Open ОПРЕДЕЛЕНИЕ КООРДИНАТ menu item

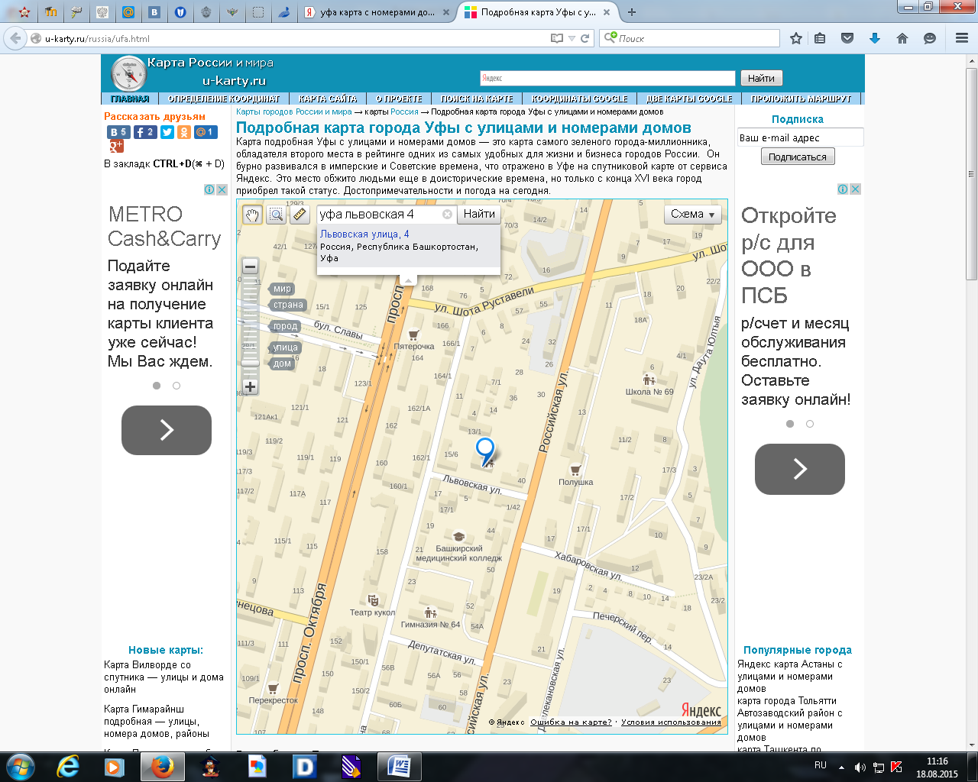coord(224,99)
